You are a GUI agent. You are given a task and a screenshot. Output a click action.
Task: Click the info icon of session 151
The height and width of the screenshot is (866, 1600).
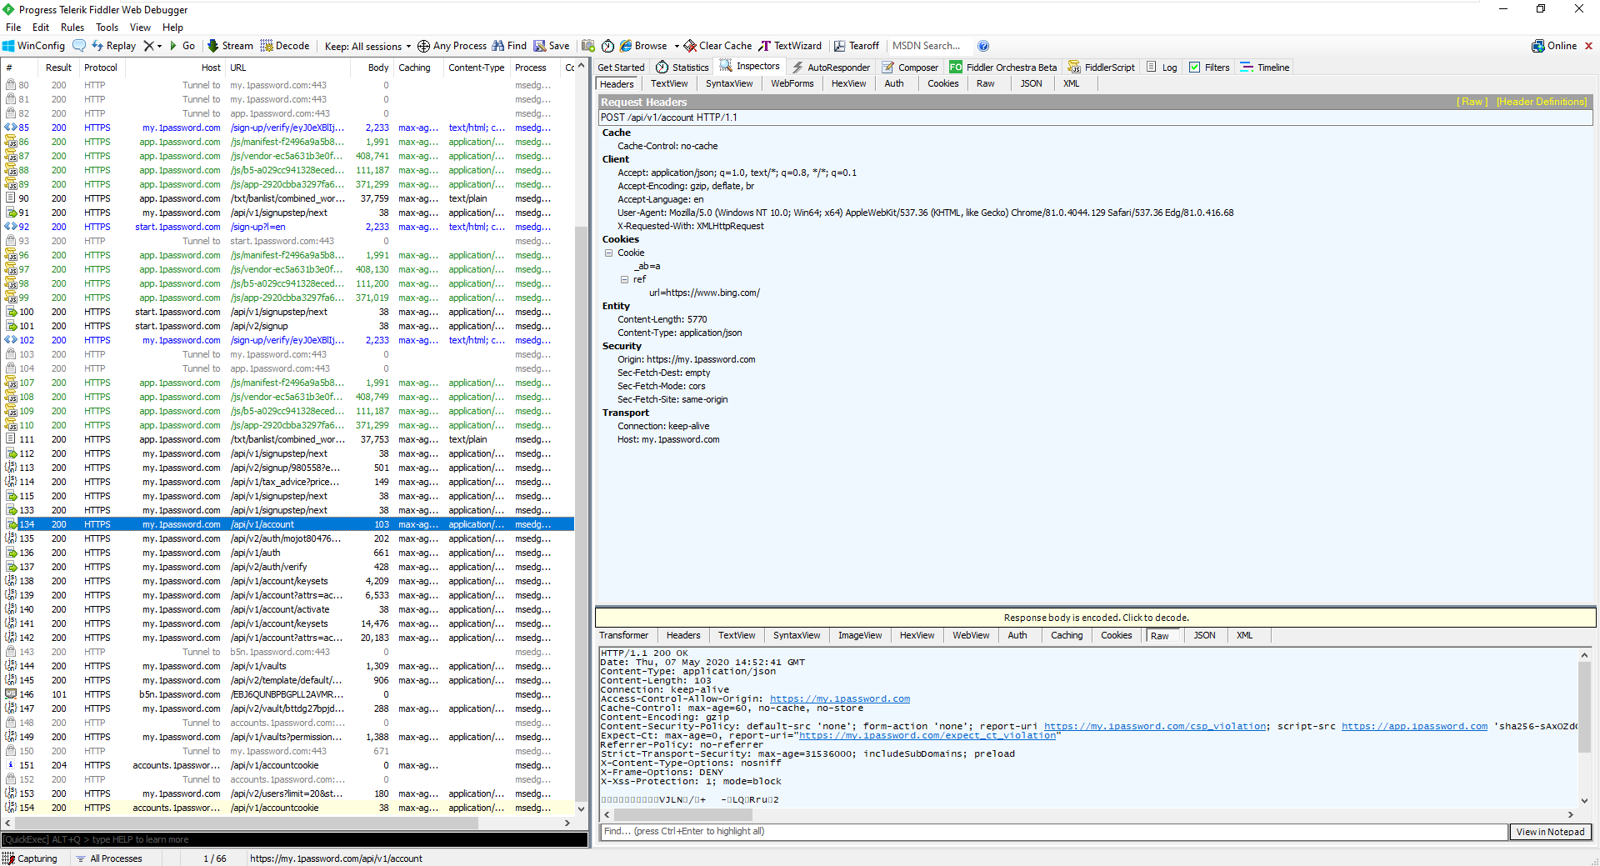click(x=11, y=765)
